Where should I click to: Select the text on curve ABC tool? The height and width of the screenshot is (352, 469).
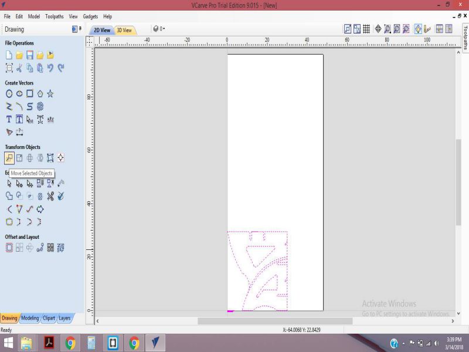coord(50,120)
